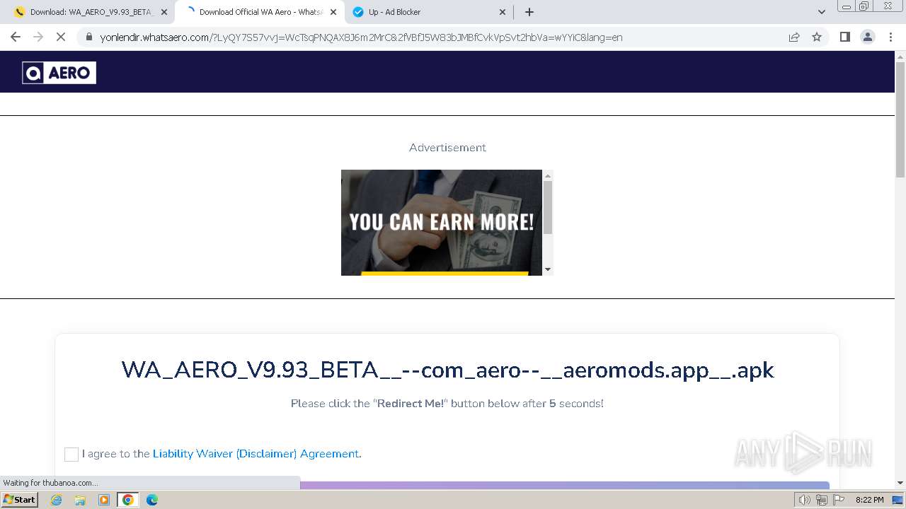Close the Up - Ad Blocker tab
Image resolution: width=906 pixels, height=509 pixels.
tap(503, 12)
